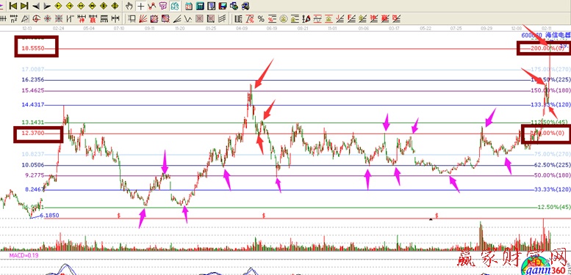The width and height of the screenshot is (571, 275).
Task: Click the MACD=0.19 indicator label
Action: click(24, 255)
